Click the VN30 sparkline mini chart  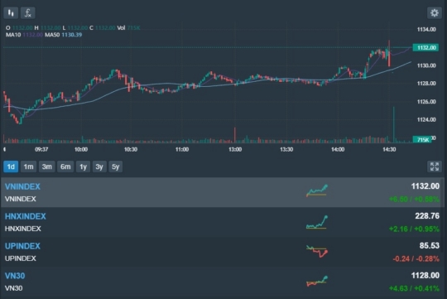click(317, 282)
